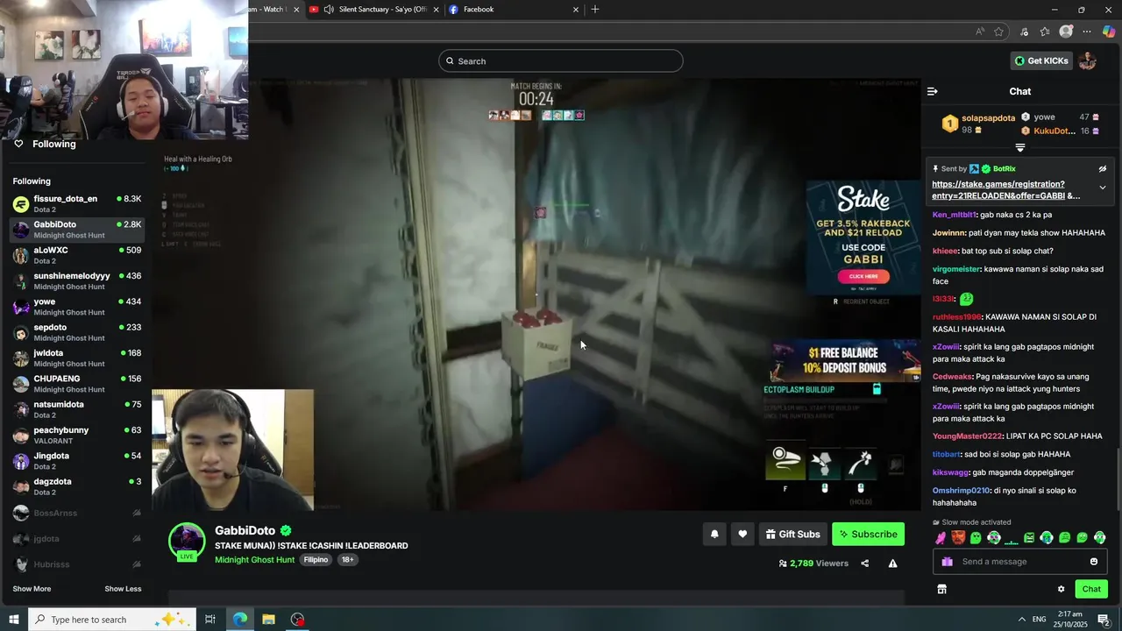Viewport: 1122px width, 631px height.
Task: Collapse the chat panel with arrow icon
Action: 933,91
